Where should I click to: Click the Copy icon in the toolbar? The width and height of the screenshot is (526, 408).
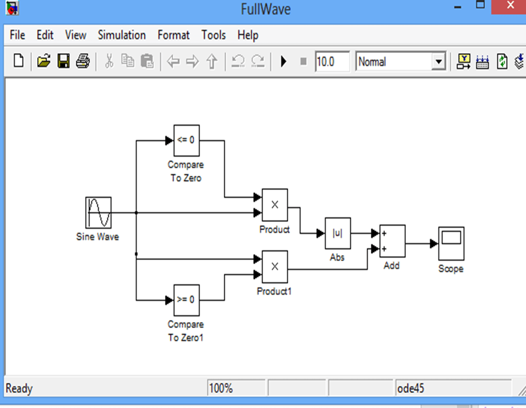pyautogui.click(x=127, y=61)
